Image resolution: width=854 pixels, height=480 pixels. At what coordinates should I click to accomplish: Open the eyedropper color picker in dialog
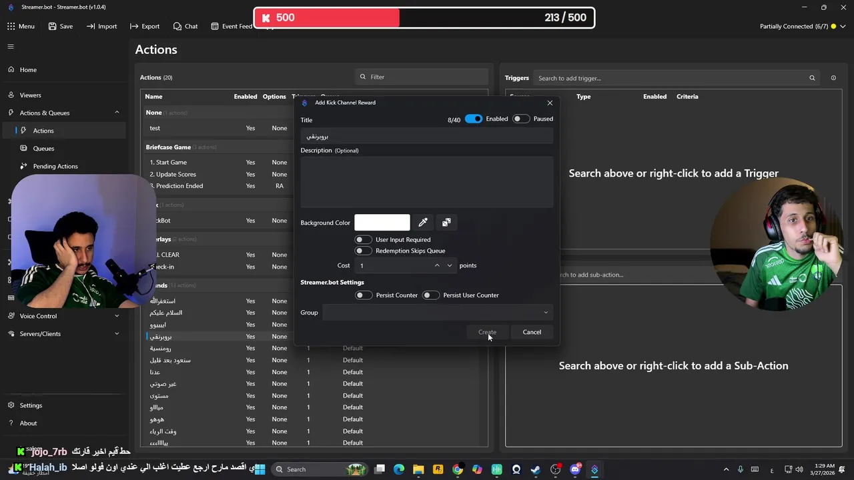(x=423, y=222)
